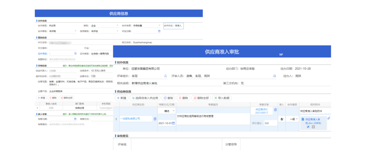This screenshot has height=161, width=366.
Task: Click 新建 button in 供应商信息 contacts section
Action: 41,98
